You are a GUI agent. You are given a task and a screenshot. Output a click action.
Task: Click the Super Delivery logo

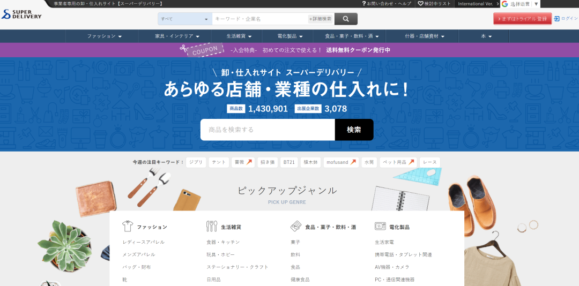click(21, 14)
